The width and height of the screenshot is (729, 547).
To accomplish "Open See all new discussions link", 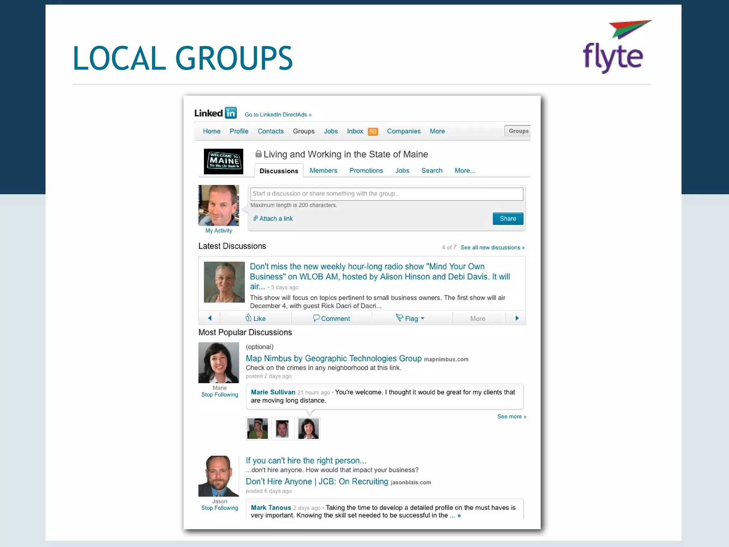I will click(492, 248).
